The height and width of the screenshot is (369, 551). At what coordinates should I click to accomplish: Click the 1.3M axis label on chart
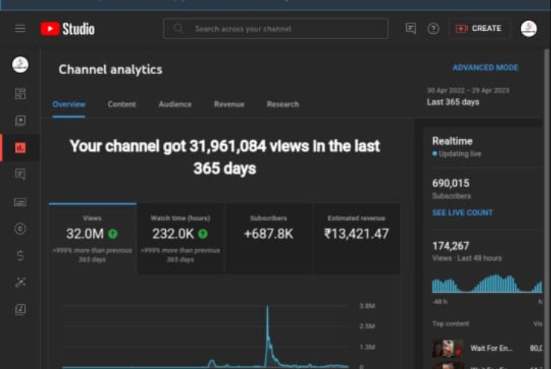tap(368, 347)
